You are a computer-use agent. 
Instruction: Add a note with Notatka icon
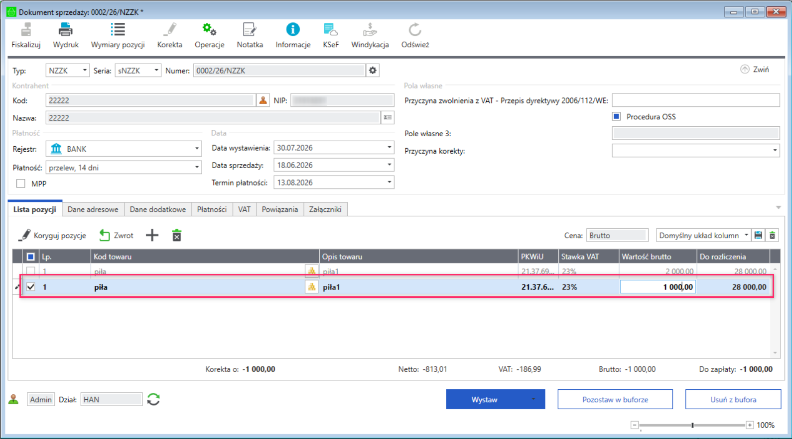pyautogui.click(x=250, y=30)
